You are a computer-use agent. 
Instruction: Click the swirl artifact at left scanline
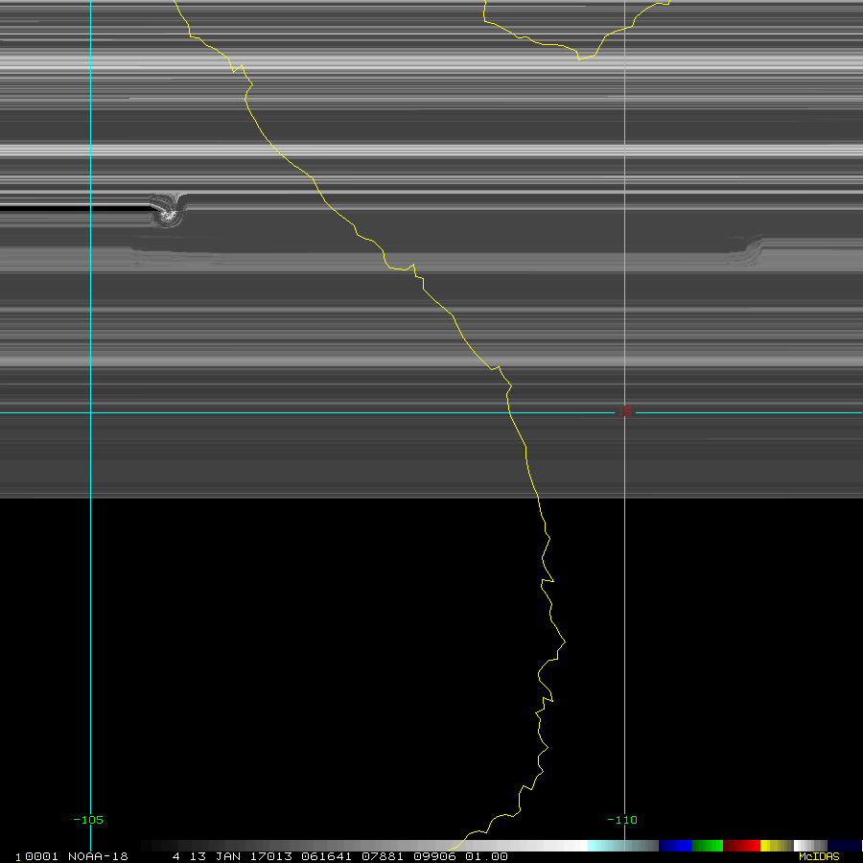coord(169,211)
